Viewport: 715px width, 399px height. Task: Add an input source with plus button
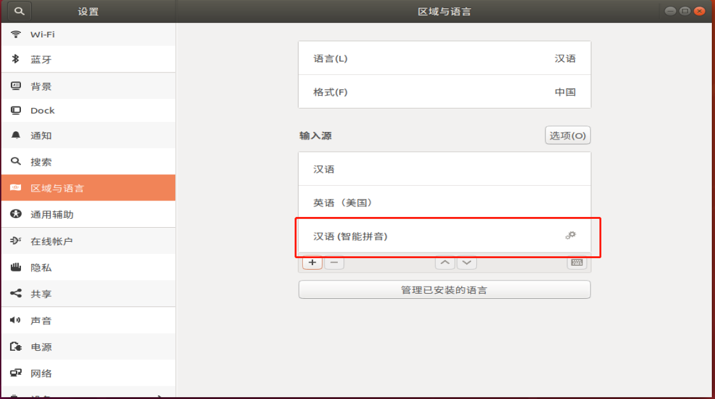coord(312,263)
